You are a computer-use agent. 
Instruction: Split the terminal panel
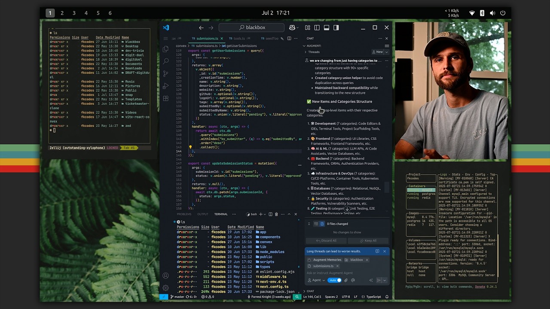coord(270,214)
